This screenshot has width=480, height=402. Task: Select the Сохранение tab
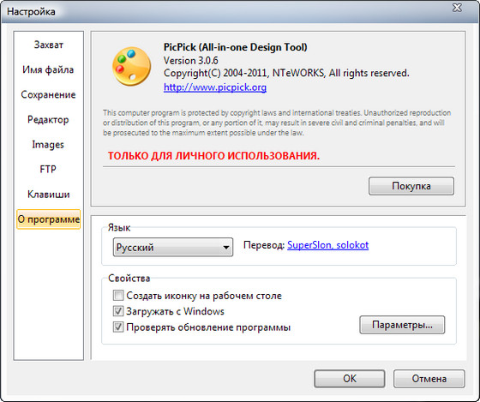48,94
